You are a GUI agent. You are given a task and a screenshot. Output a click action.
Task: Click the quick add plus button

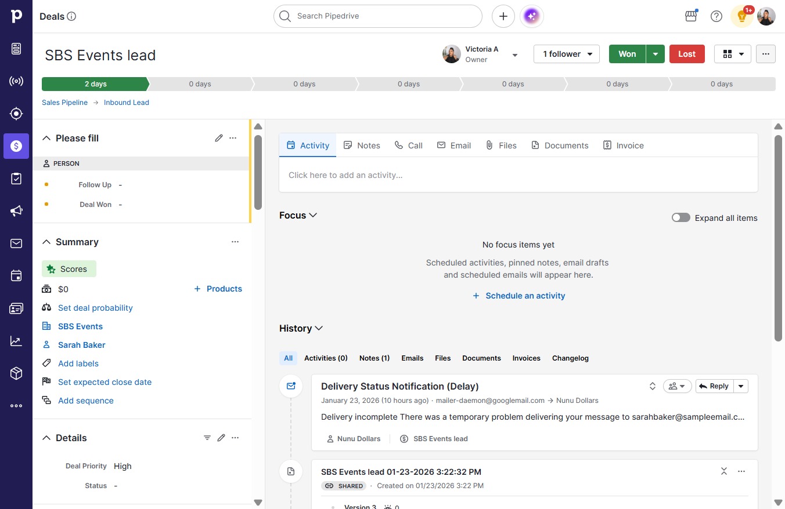pyautogui.click(x=503, y=16)
